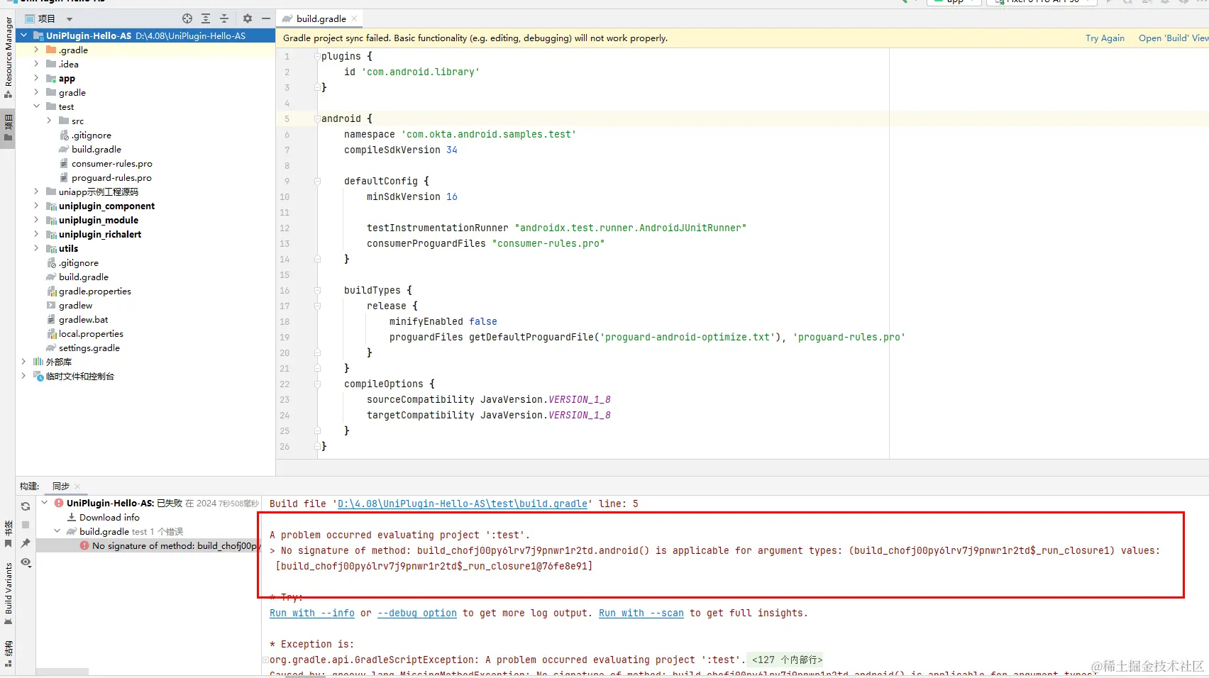Collapse the build.gradle test error node
1209x678 pixels.
[57, 531]
